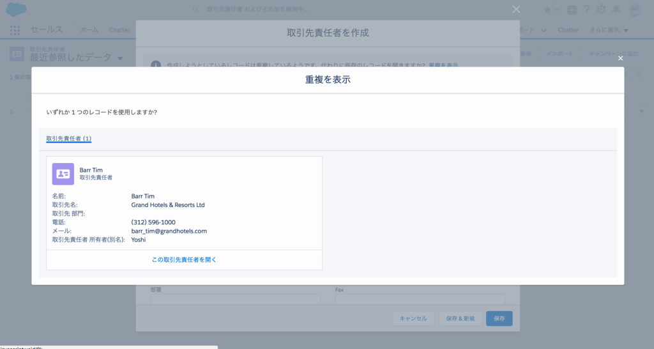The image size is (654, 349).
Task: Close the 重複を表示 dialog with X
Action: [x=621, y=58]
